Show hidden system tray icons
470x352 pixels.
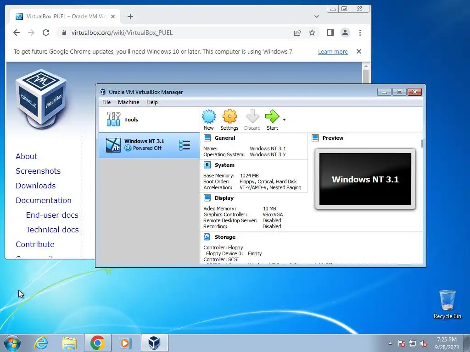(x=390, y=343)
